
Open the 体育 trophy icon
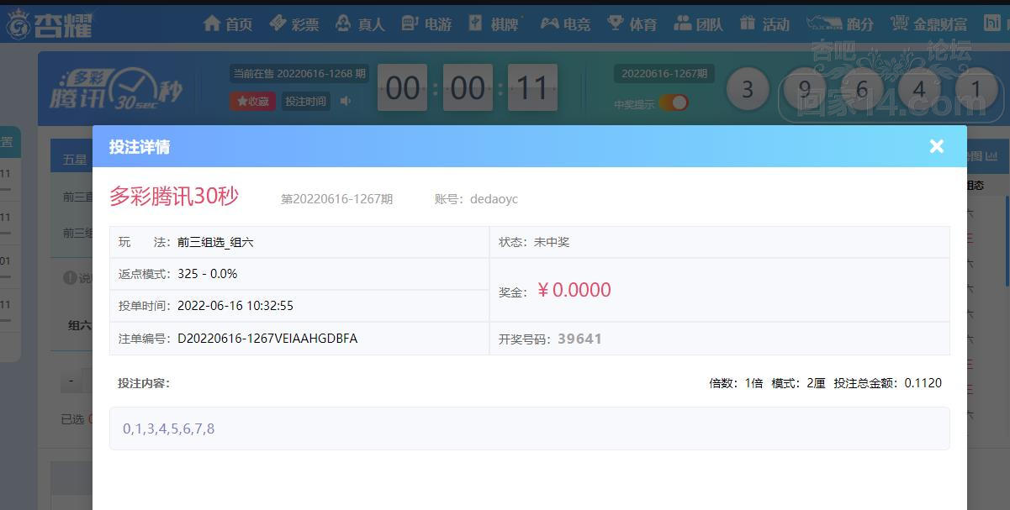pos(616,24)
